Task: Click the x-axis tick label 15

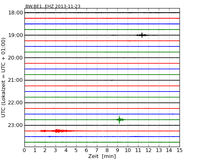Action: (x=180, y=150)
